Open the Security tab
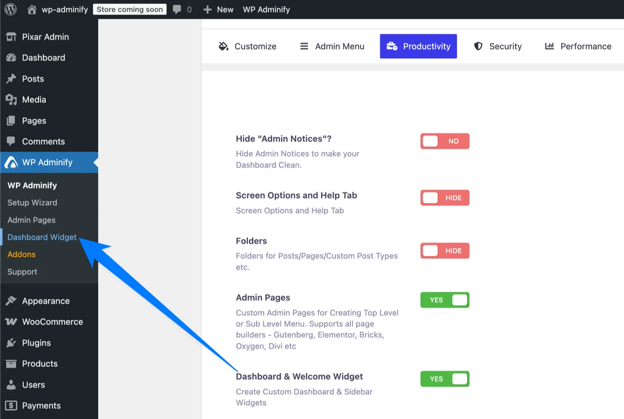Viewport: 624px width, 419px height. pyautogui.click(x=497, y=46)
